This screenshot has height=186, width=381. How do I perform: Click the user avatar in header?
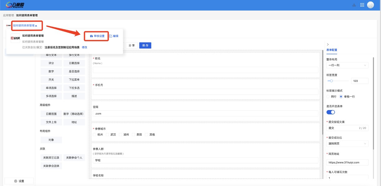click(x=370, y=5)
